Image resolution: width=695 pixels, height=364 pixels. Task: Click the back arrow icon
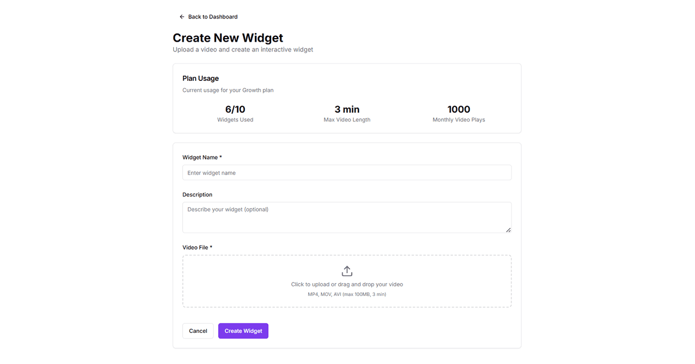(x=182, y=17)
